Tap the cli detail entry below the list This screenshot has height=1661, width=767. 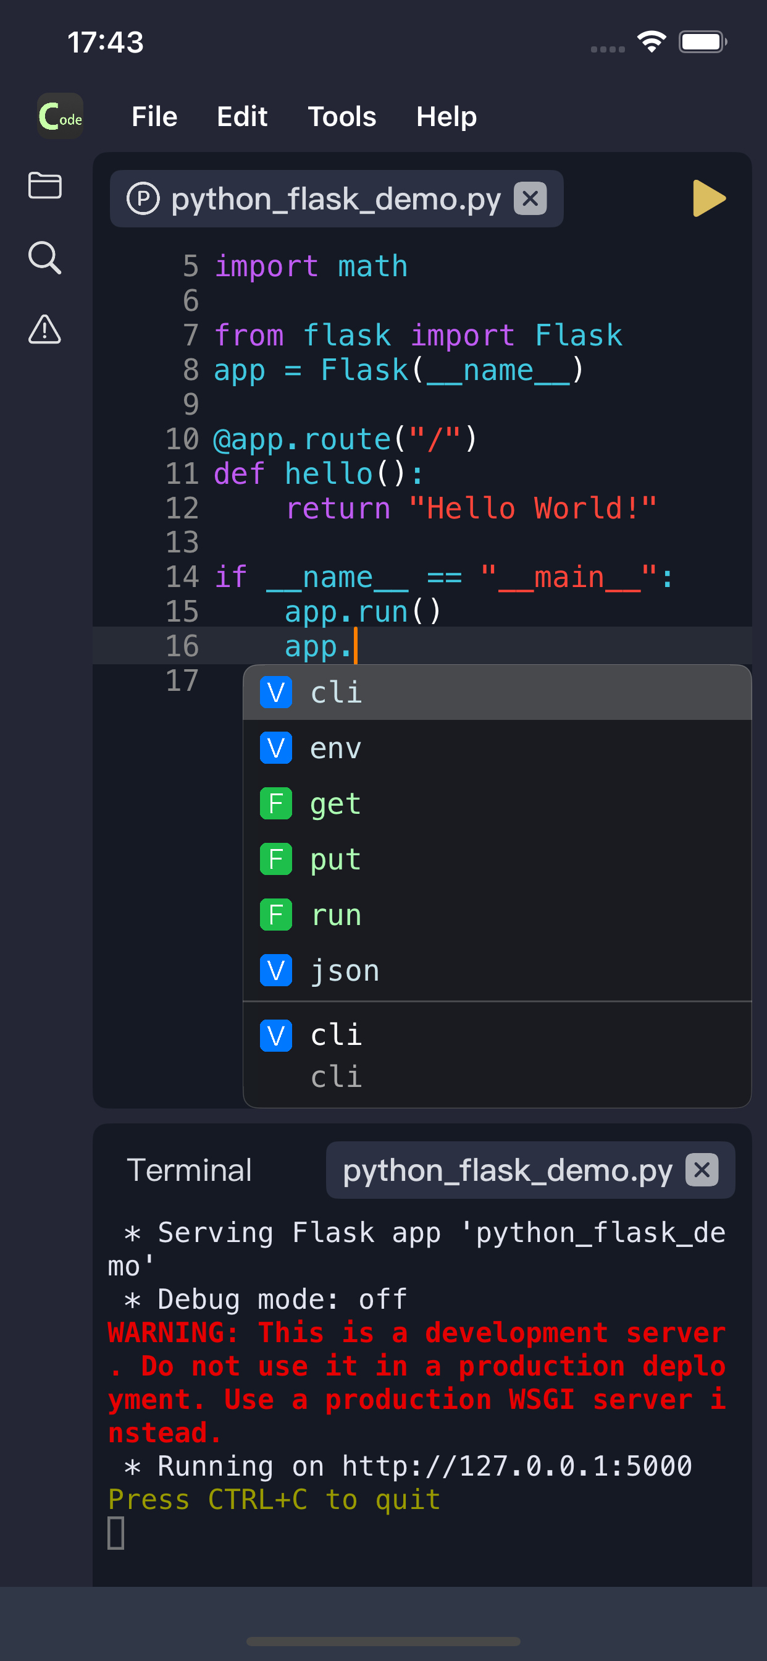pos(497,1055)
